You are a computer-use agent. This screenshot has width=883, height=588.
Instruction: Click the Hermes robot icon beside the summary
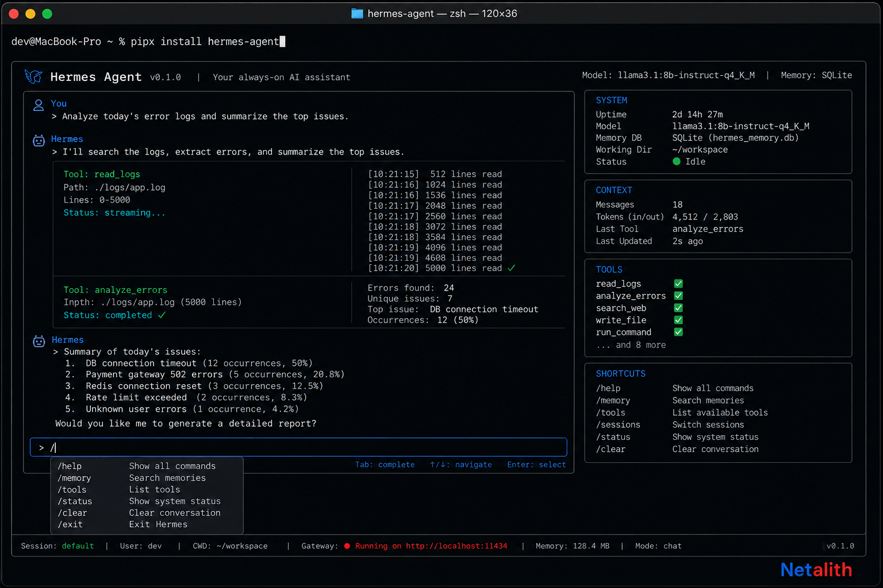click(x=39, y=342)
